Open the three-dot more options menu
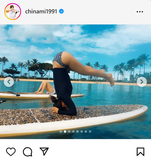 (140, 12)
